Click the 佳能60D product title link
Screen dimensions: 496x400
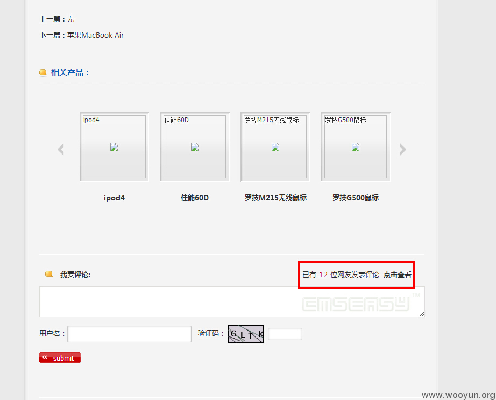pos(195,198)
